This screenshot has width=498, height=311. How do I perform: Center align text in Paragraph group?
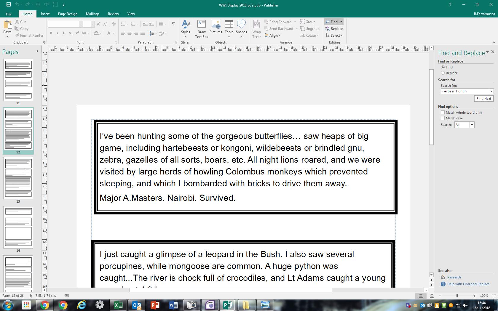tap(130, 33)
